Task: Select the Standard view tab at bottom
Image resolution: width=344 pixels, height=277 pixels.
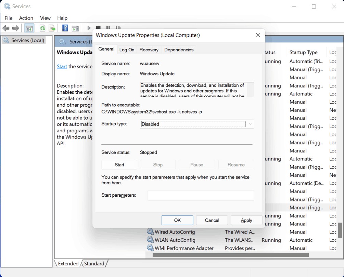Action: click(x=94, y=264)
